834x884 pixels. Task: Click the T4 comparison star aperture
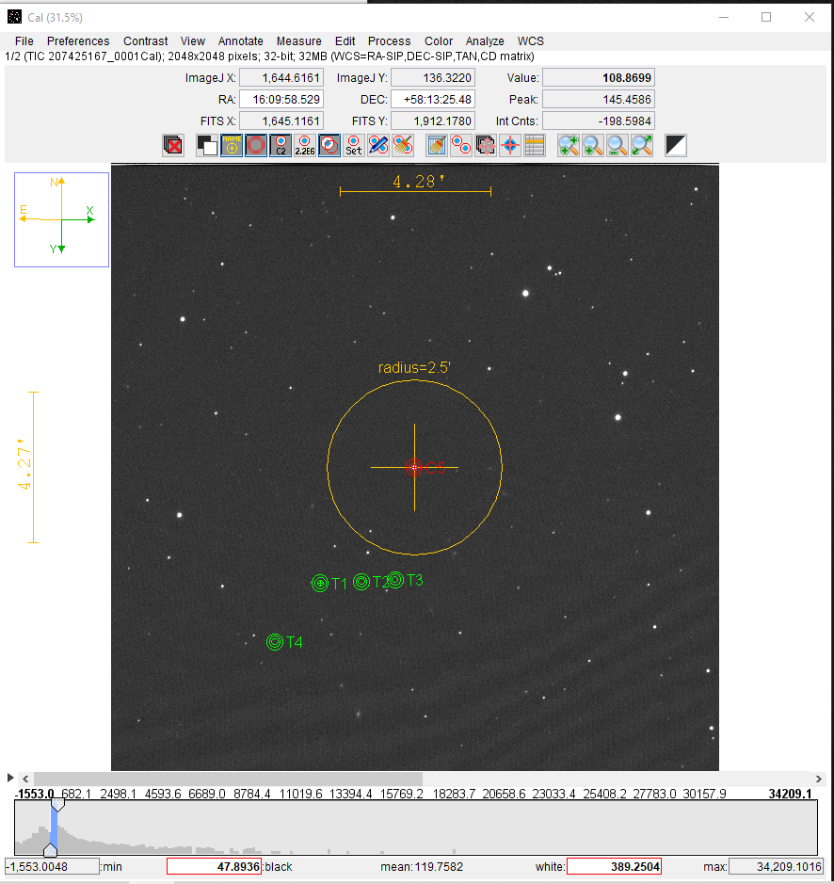click(x=275, y=642)
